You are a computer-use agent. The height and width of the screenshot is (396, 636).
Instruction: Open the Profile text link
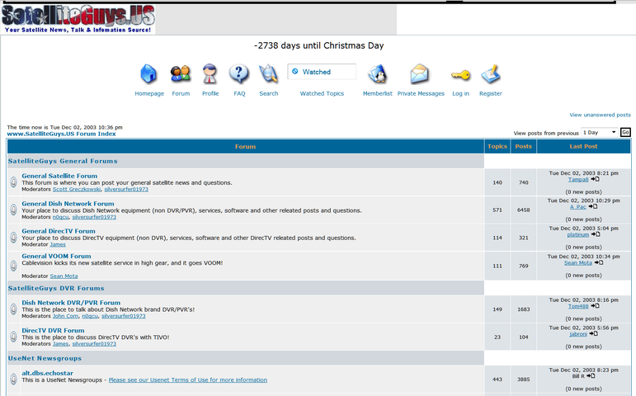coord(210,93)
